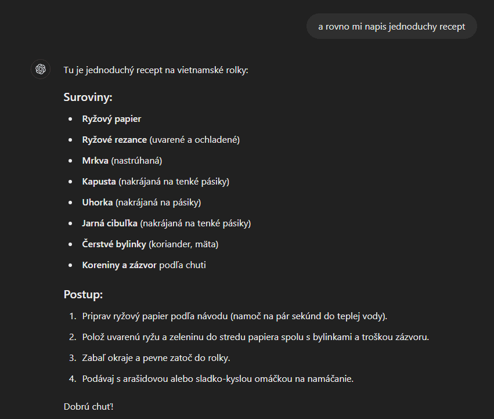
Task: Click the Suroviny heading
Action: (88, 97)
